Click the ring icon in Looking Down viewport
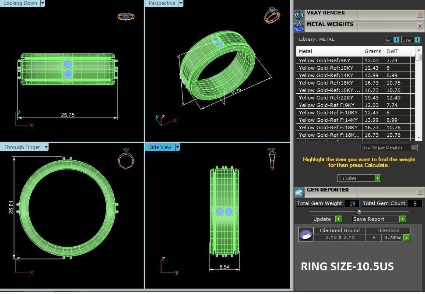Viewport: 425px width, 294px height. [x=126, y=17]
